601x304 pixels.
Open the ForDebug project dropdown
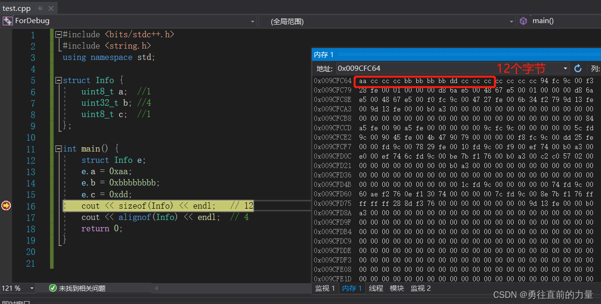[252, 21]
